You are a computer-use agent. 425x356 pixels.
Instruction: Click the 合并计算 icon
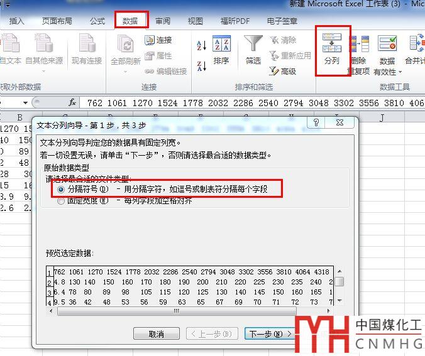(417, 43)
